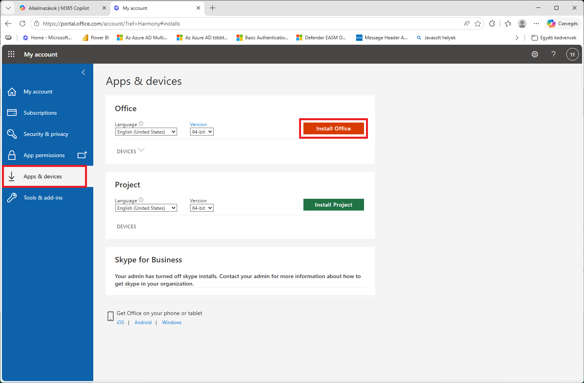Click the leftmost favorites bar icon
Viewport: 584px width, 383px height.
coord(8,38)
